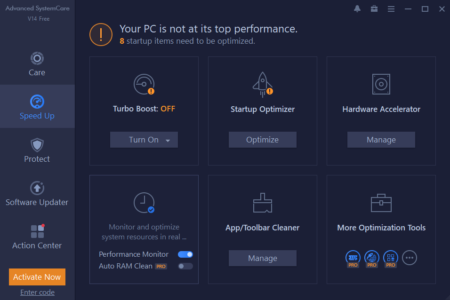
Task: Disable the Performance Monitor toggle
Action: coord(185,254)
